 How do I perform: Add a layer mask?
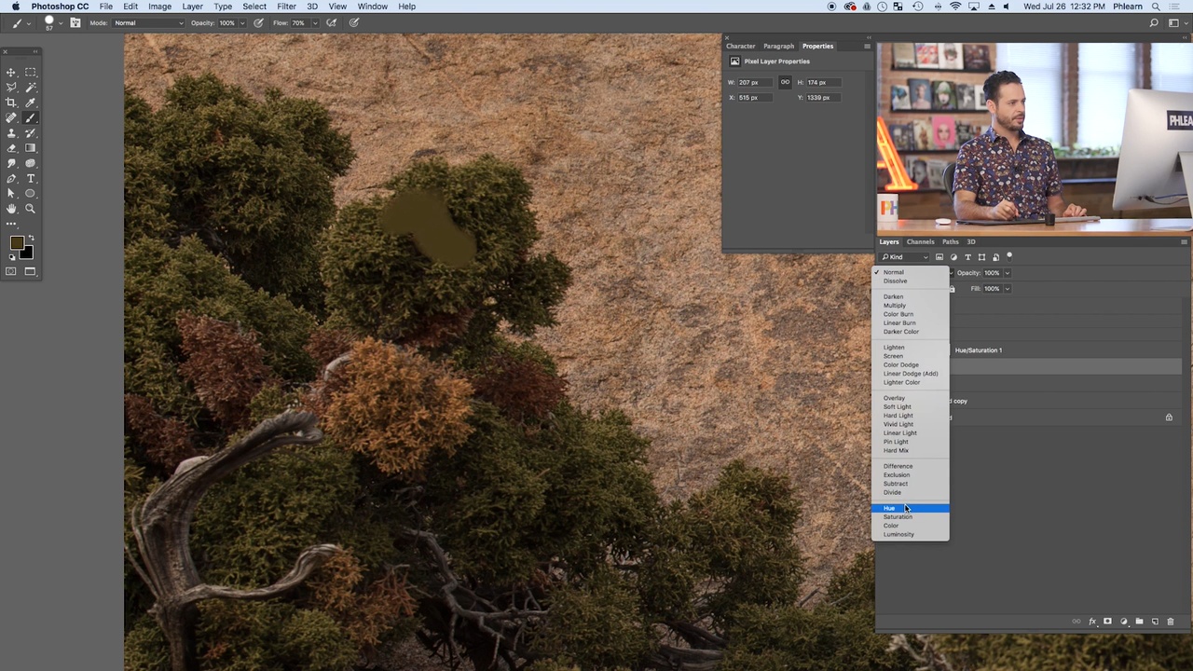tap(1107, 622)
